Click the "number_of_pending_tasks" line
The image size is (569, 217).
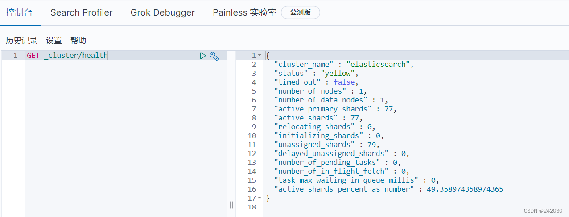338,163
